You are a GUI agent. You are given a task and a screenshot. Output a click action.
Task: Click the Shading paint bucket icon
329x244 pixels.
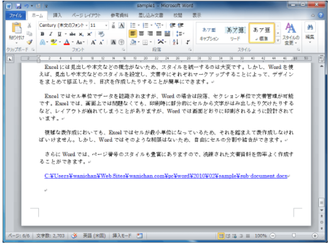133,43
